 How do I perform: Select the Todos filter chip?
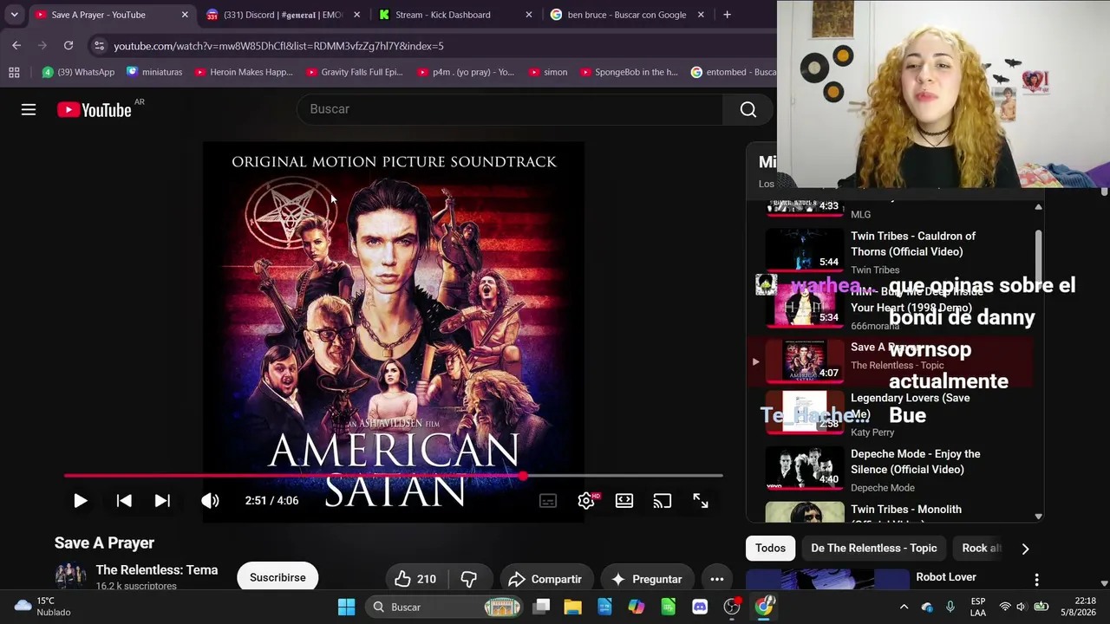pos(770,548)
